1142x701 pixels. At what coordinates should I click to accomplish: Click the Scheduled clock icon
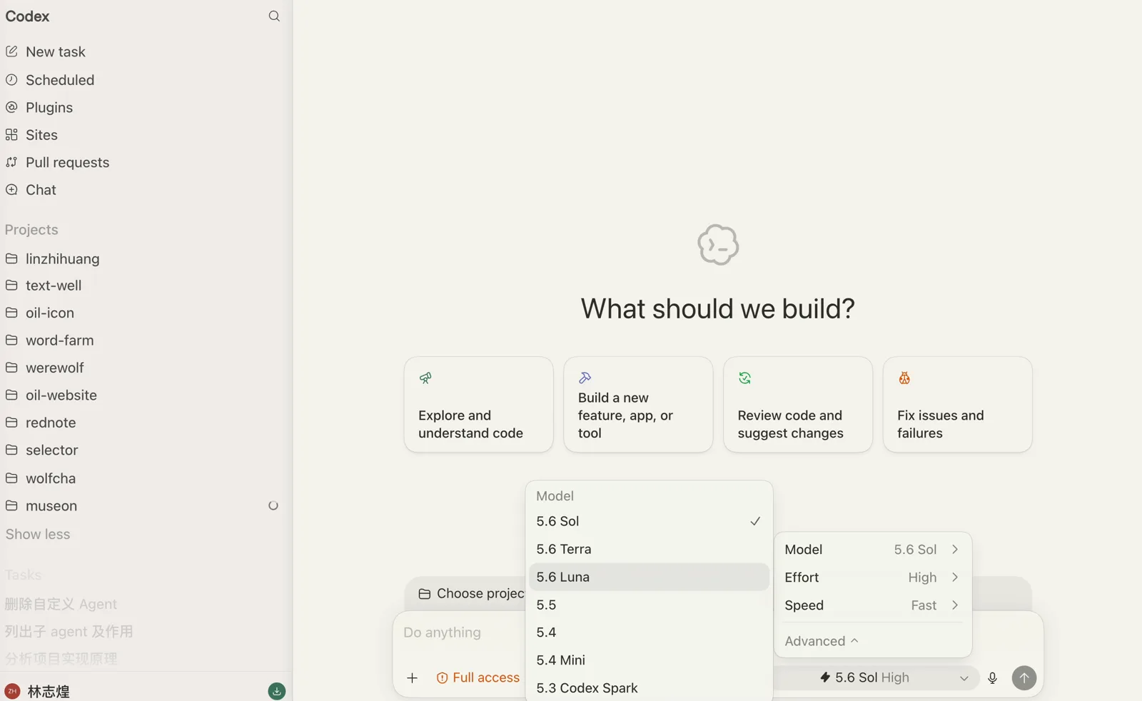pyautogui.click(x=11, y=80)
